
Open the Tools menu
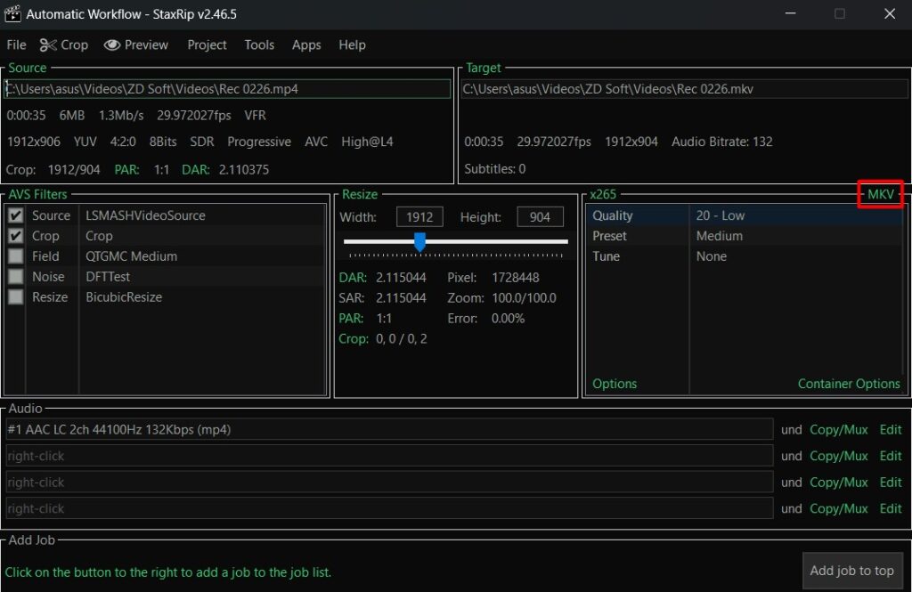259,45
